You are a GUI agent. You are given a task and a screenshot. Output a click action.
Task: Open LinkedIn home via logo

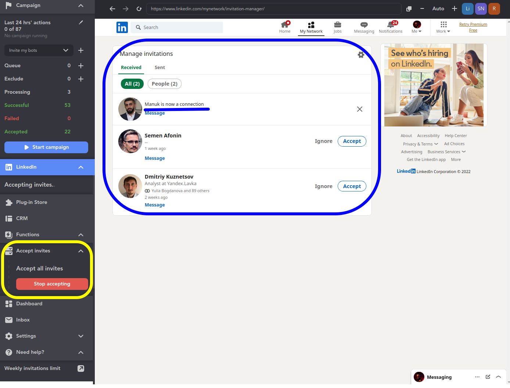click(122, 27)
